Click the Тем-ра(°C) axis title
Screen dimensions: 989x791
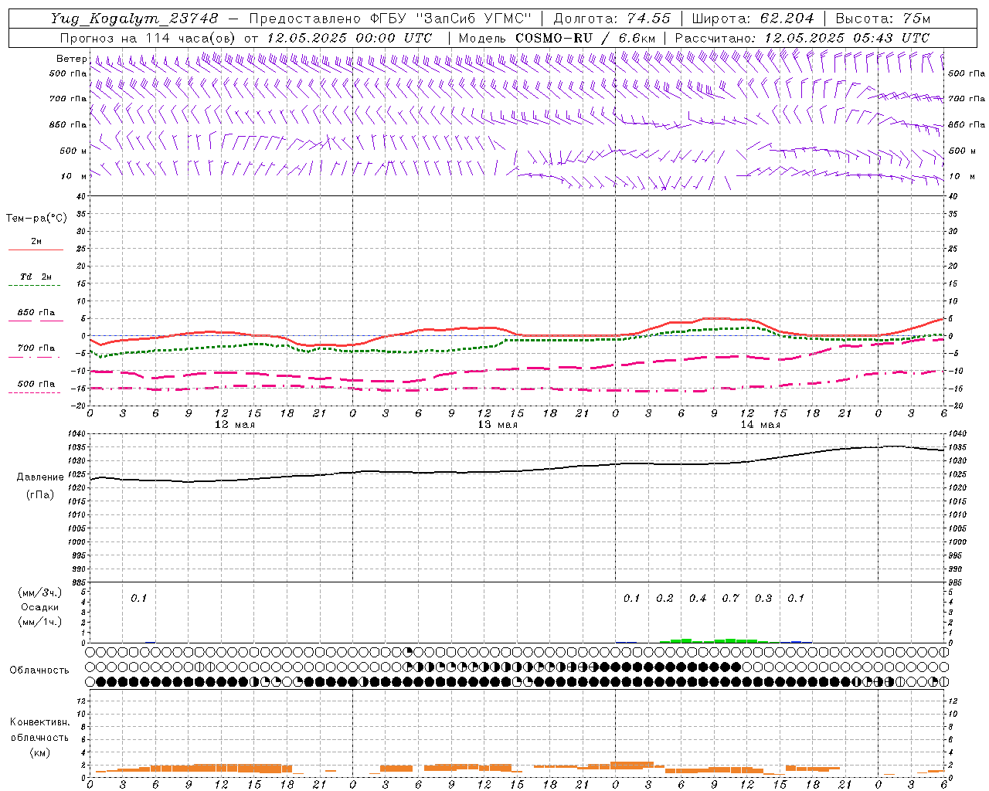36,219
